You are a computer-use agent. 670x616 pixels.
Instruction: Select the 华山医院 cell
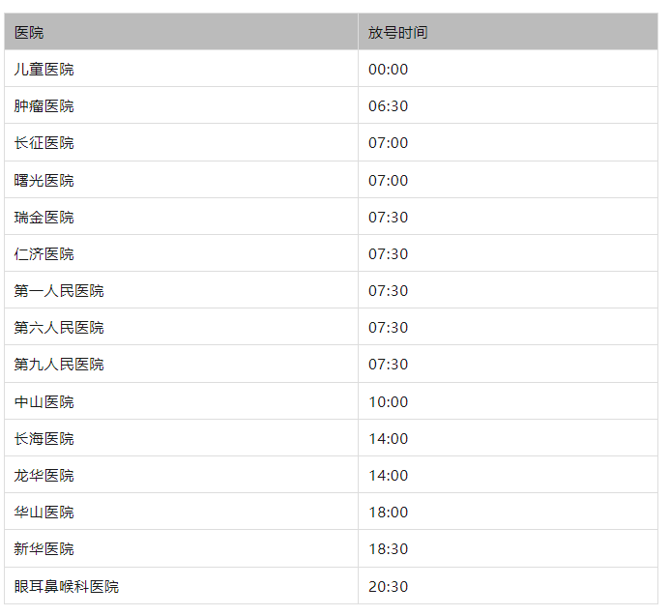(x=44, y=513)
